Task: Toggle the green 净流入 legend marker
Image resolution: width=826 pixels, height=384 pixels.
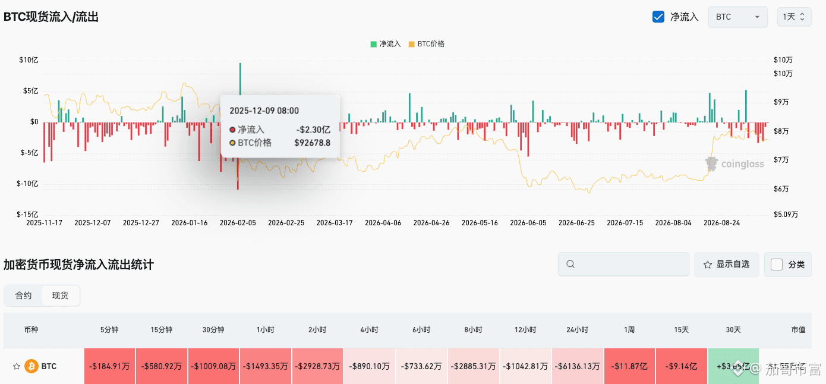Action: (373, 44)
